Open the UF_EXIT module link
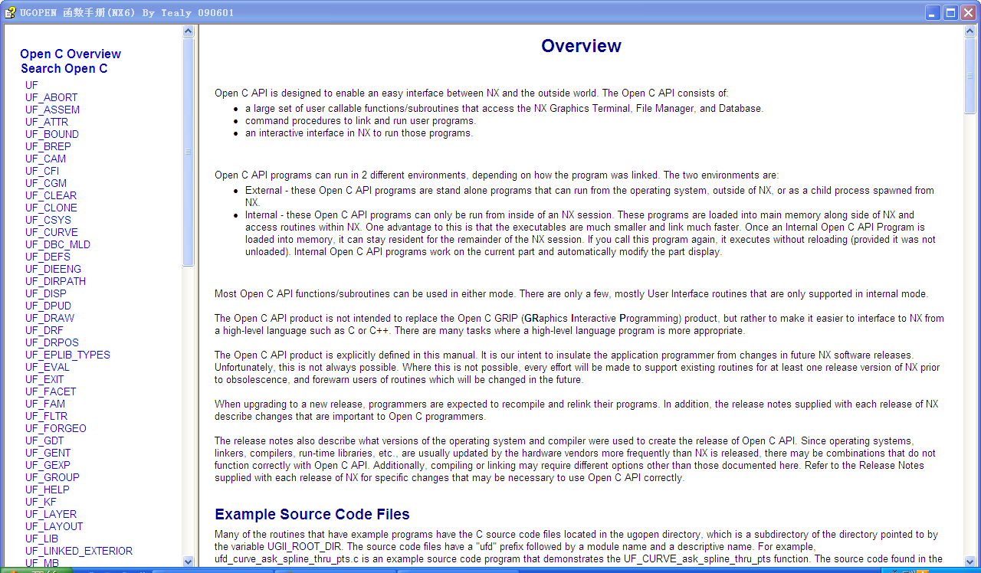The height and width of the screenshot is (573, 981). click(x=44, y=379)
